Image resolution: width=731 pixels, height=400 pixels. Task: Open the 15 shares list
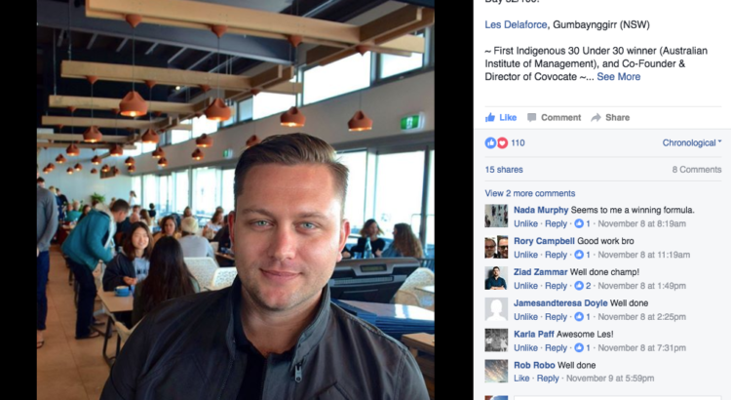[x=504, y=170]
